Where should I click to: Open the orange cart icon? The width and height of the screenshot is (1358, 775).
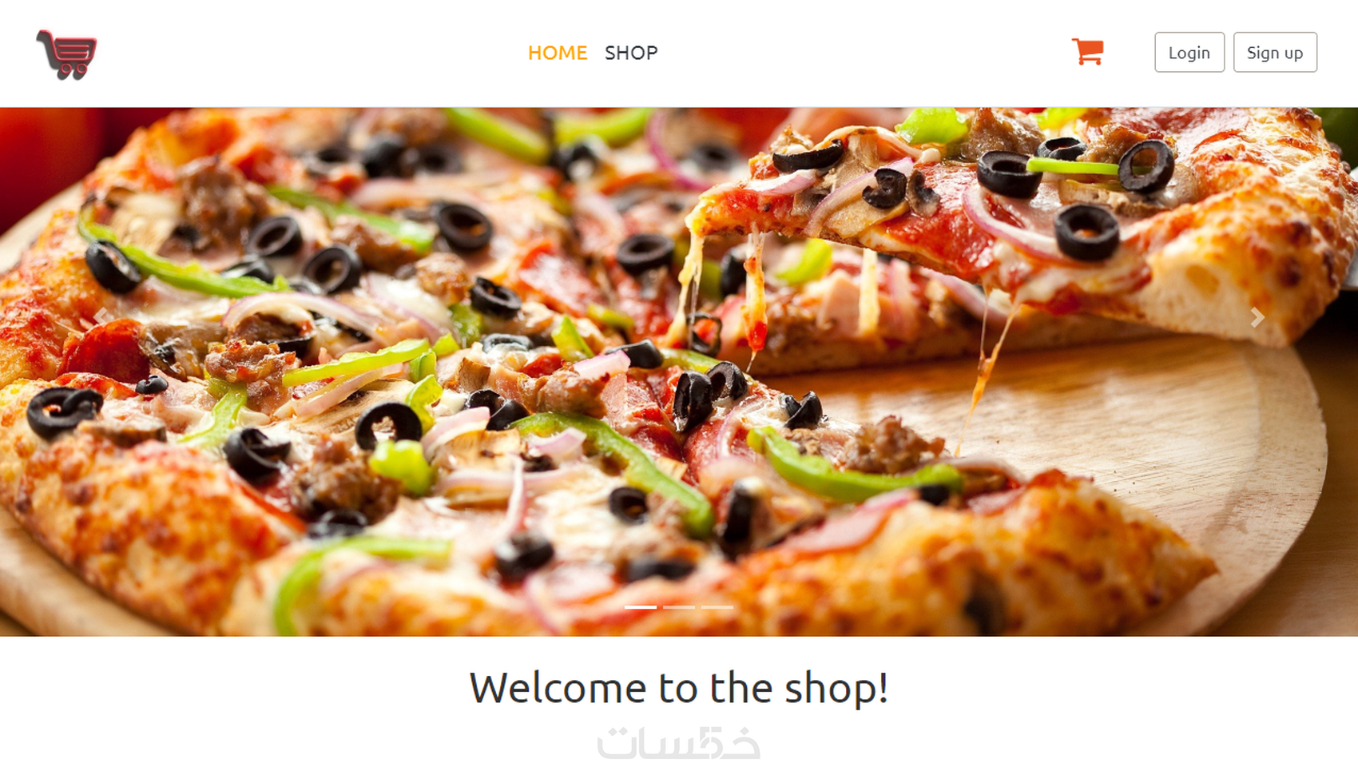(1087, 52)
